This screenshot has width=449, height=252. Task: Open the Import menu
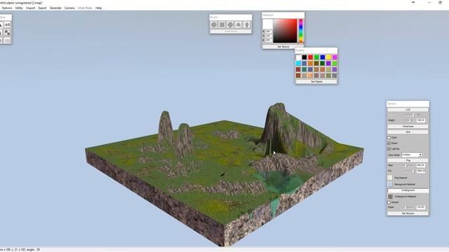coord(30,8)
